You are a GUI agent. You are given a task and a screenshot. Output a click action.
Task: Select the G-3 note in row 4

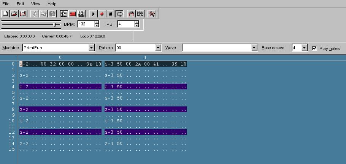(x=109, y=87)
